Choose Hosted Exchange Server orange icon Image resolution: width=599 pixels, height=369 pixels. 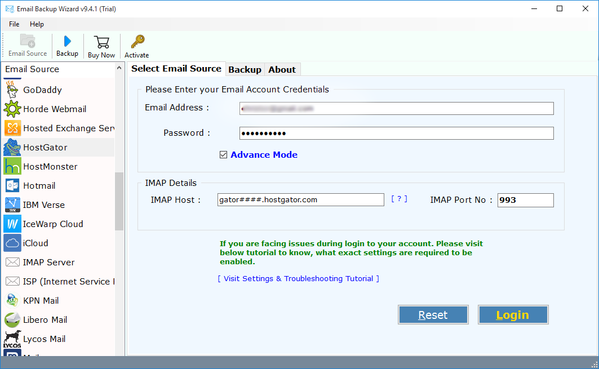click(12, 128)
